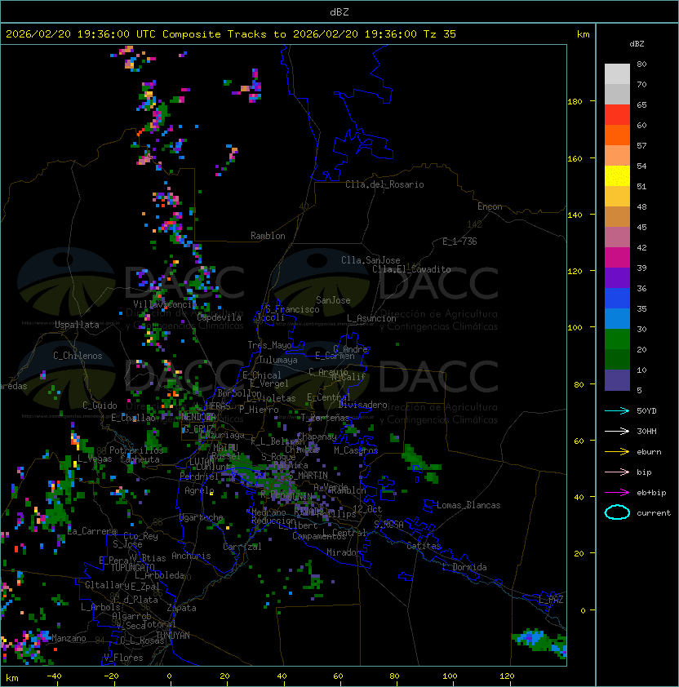This screenshot has width=679, height=687.
Task: Click the Anchoris place label
Action: point(191,556)
